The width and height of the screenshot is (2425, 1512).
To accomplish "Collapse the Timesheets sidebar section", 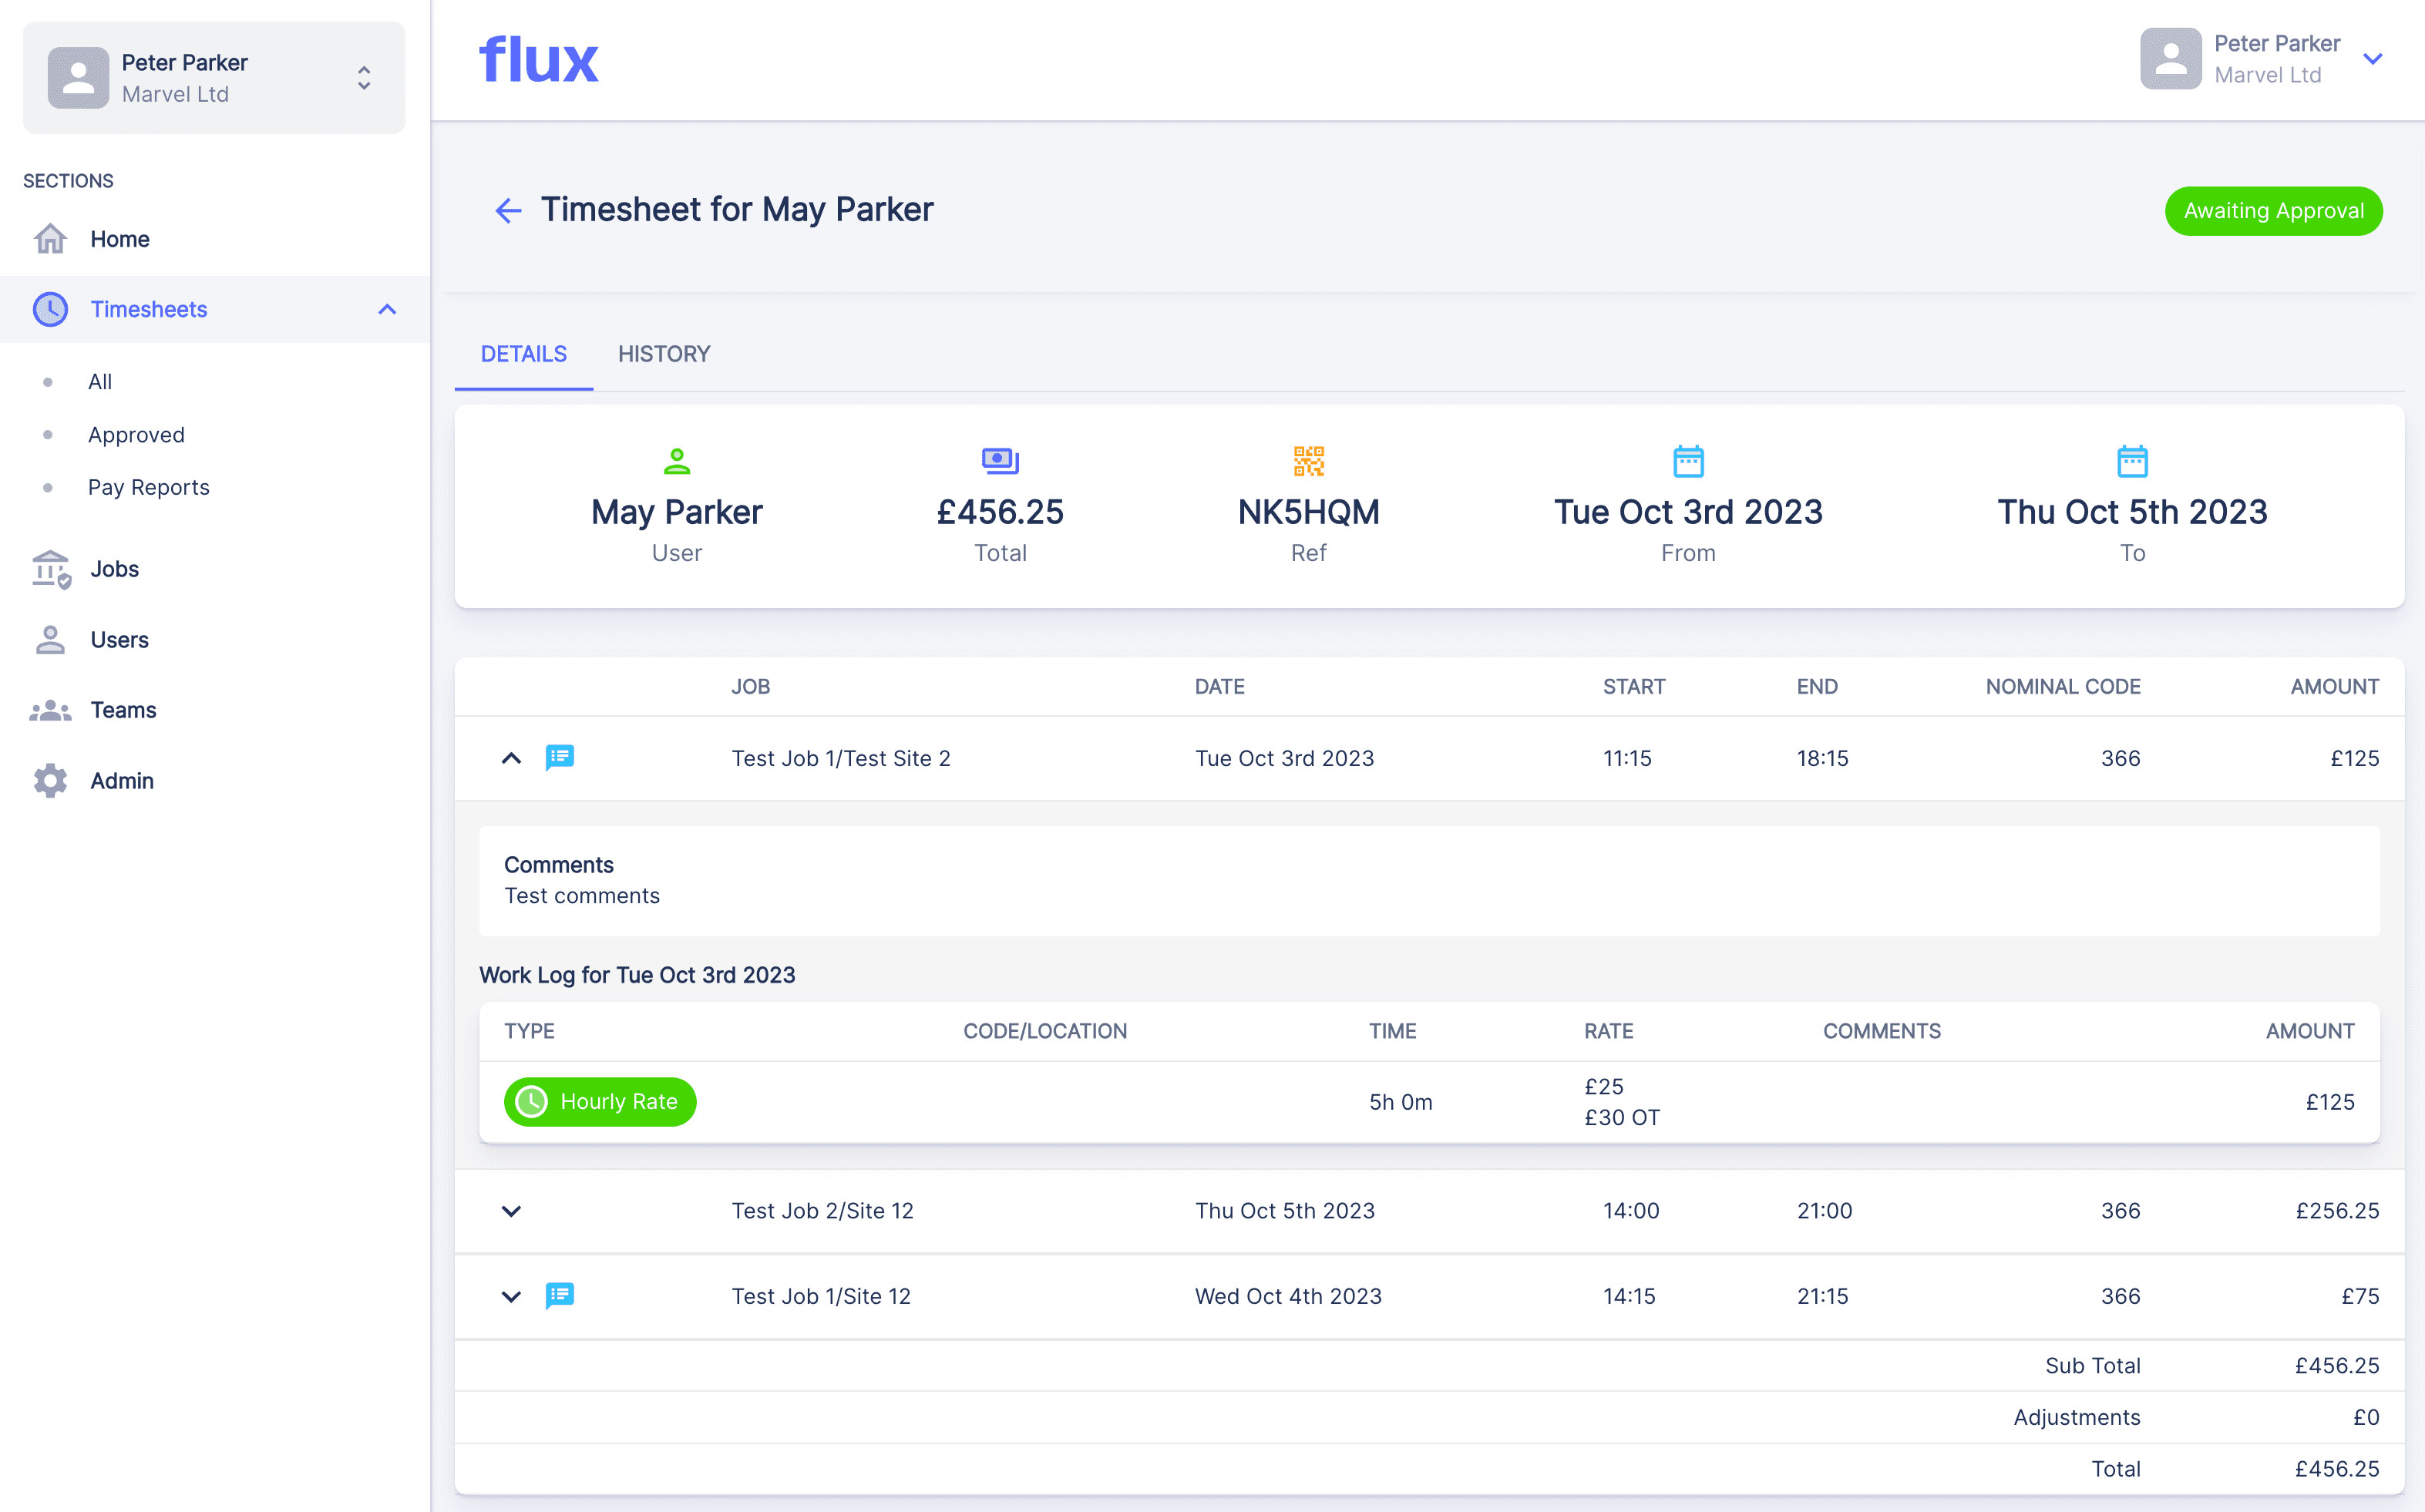I will tap(387, 309).
